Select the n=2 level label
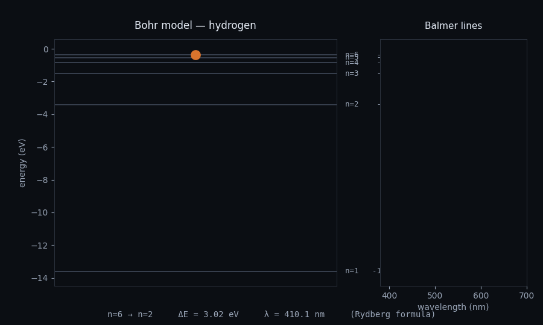This screenshot has height=325, width=543. pyautogui.click(x=352, y=104)
